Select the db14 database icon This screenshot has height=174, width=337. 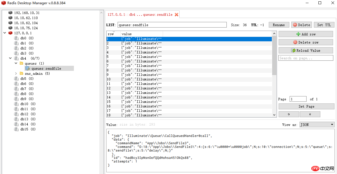16,124
